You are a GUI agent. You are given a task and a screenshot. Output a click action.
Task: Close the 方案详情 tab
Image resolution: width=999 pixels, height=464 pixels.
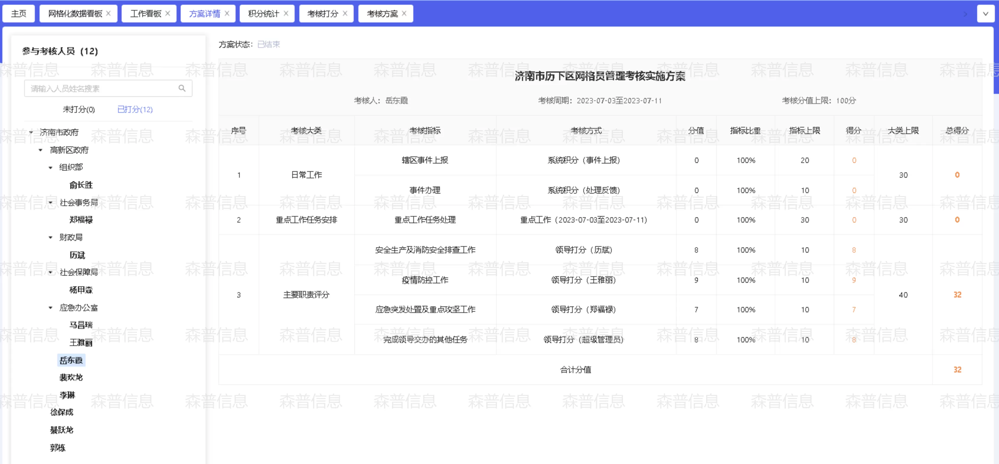point(227,14)
